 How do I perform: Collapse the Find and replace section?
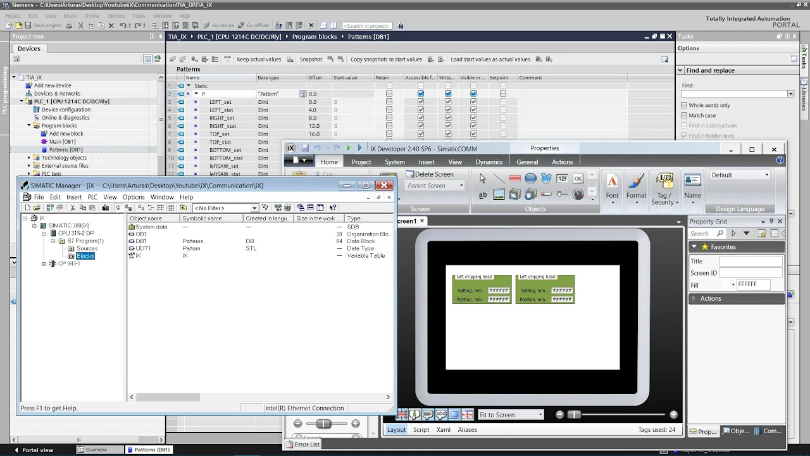681,70
